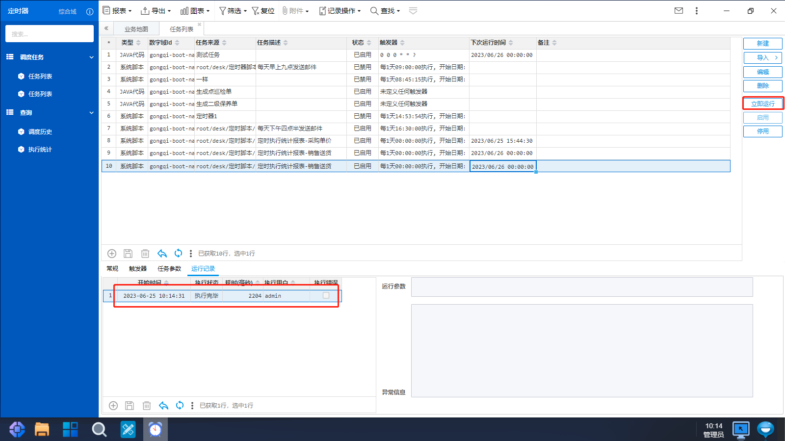
Task: Click the 删除 delete button
Action: coord(762,86)
